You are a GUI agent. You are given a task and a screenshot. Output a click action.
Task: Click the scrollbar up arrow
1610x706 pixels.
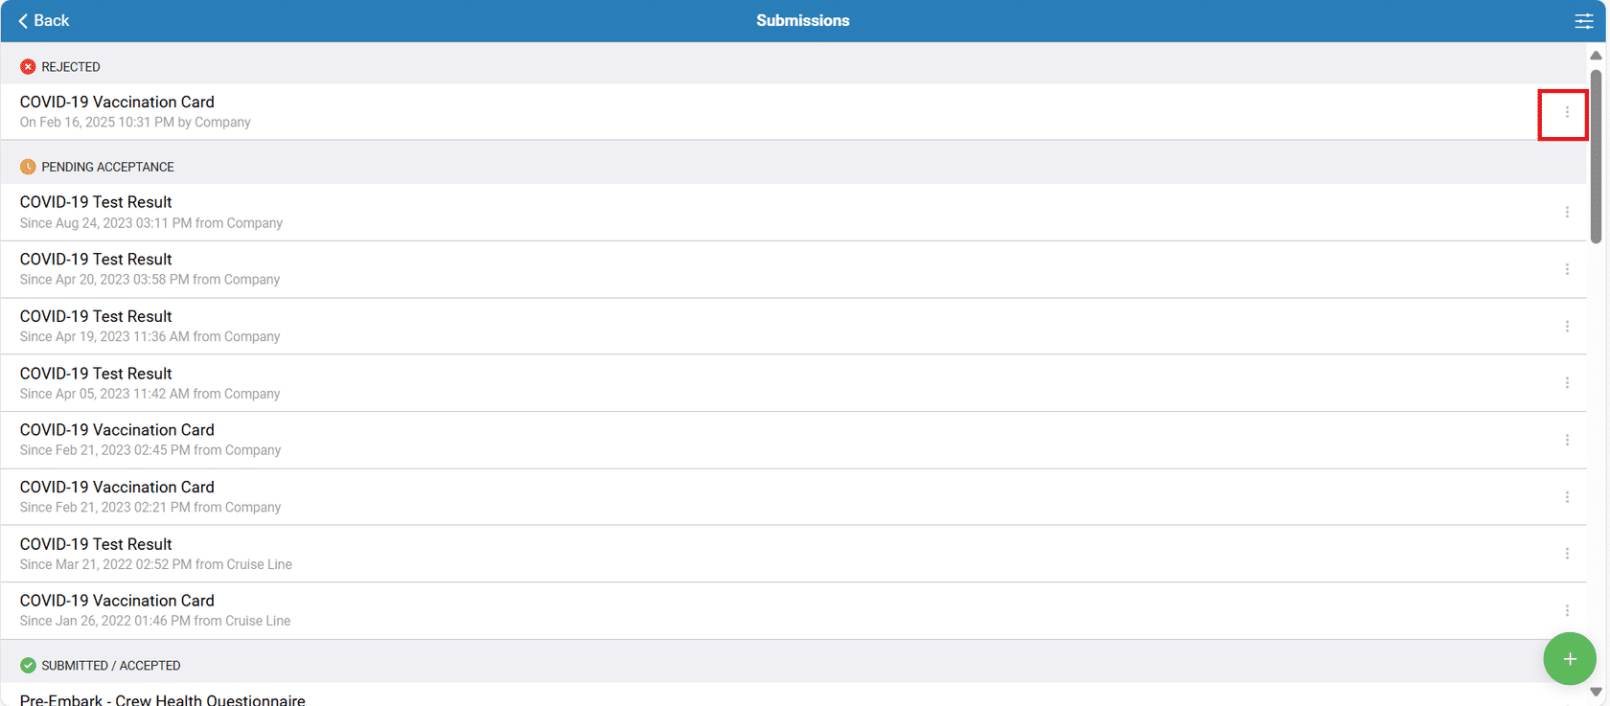(1596, 56)
